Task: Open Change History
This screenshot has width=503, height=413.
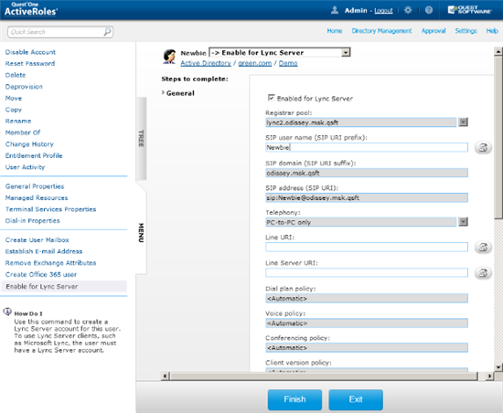Action: coord(29,144)
